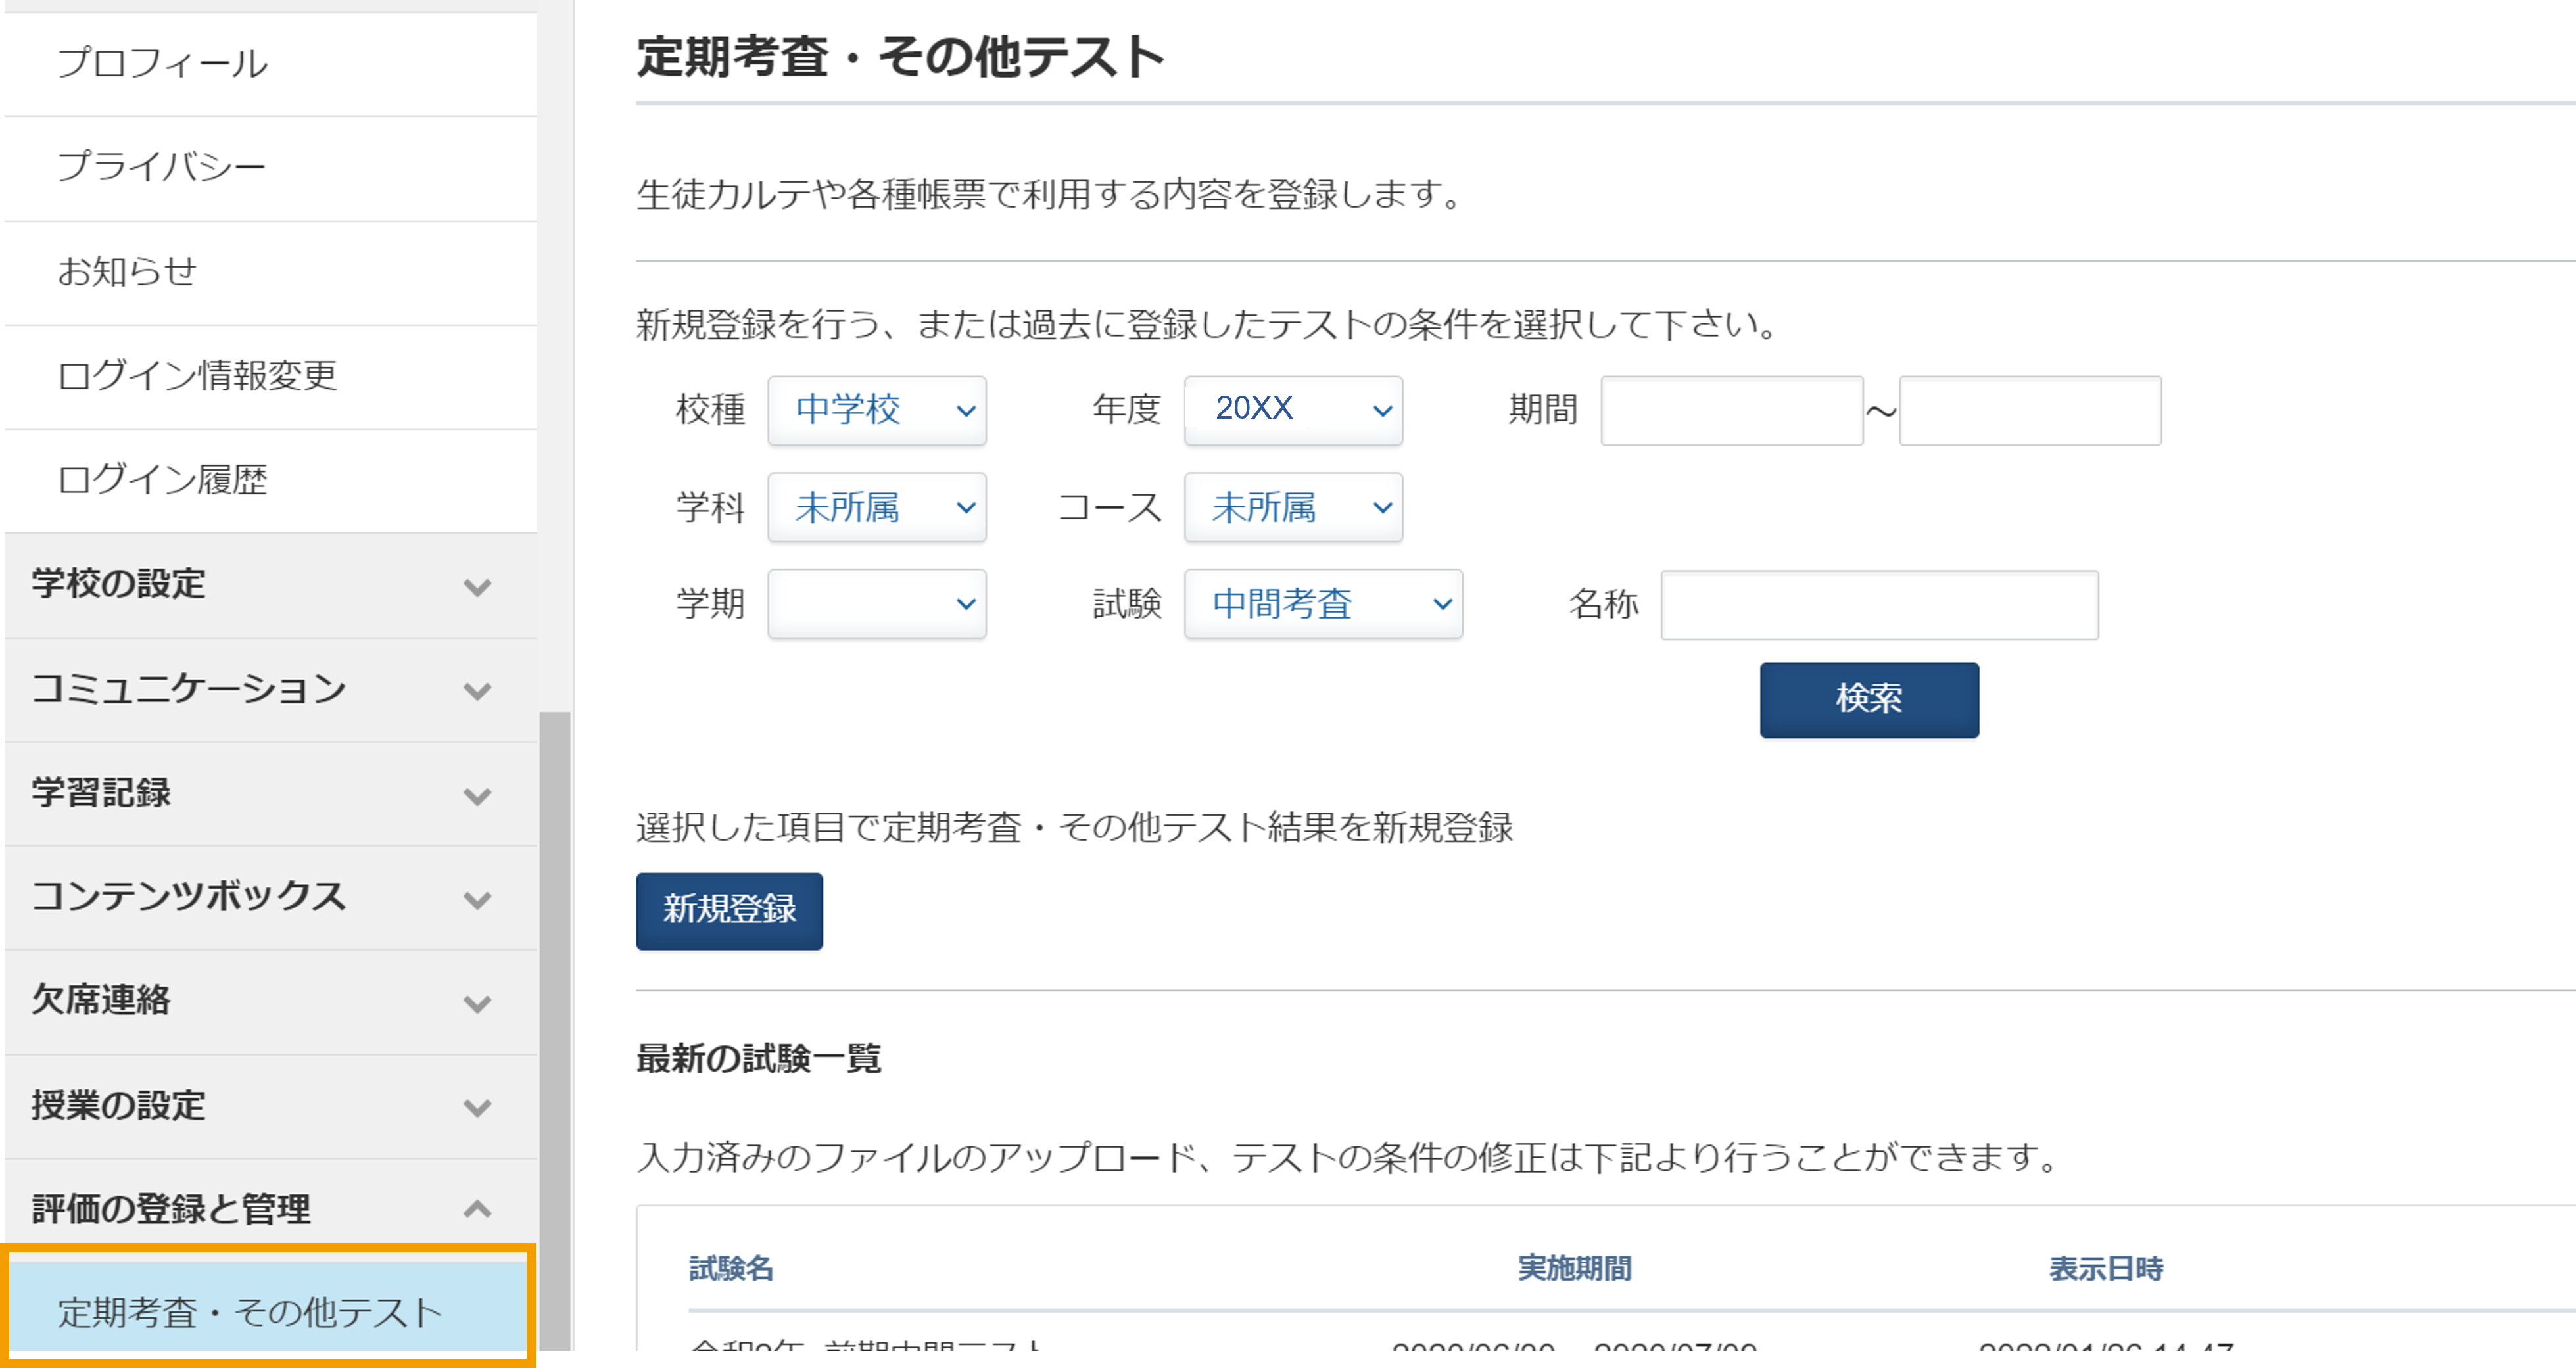This screenshot has height=1368, width=2576.
Task: Expand the 学校の設定 section
Action: 270,585
